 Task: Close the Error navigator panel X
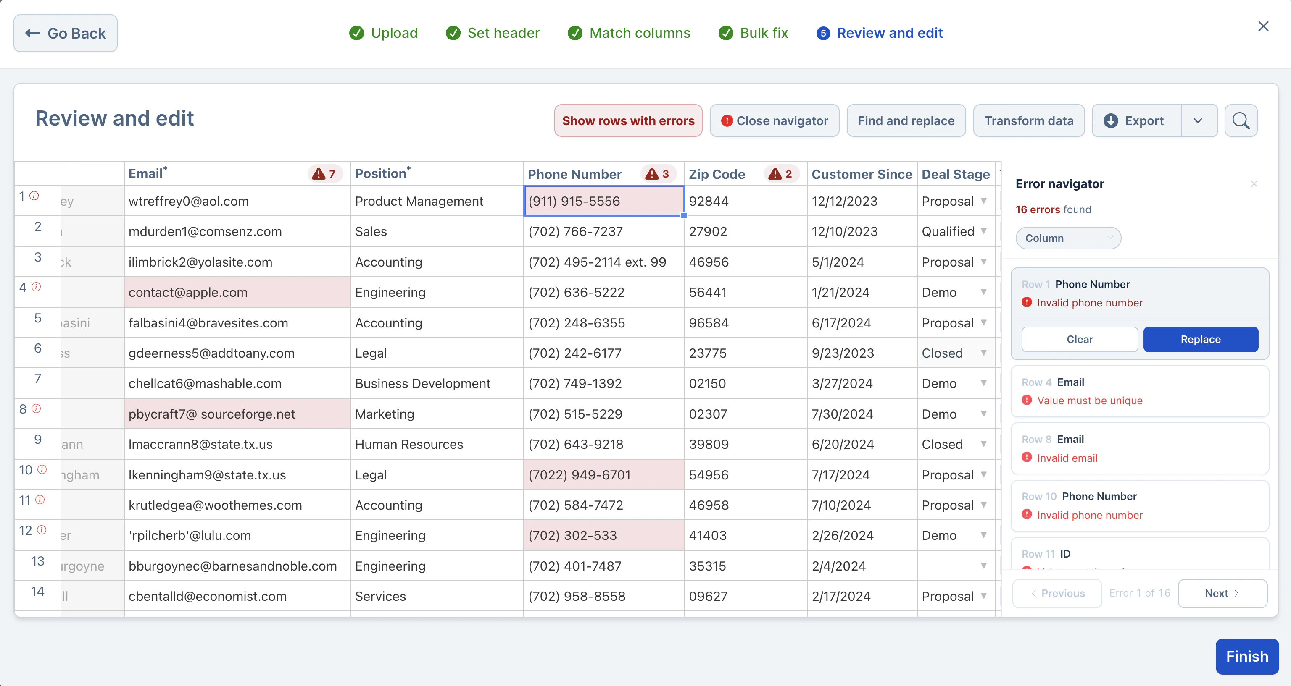[x=1254, y=184]
